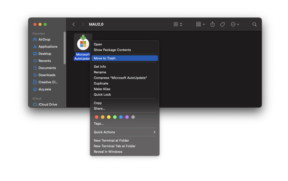Open the view style up-down chevron
The image size is (288, 181).
coord(181,24)
